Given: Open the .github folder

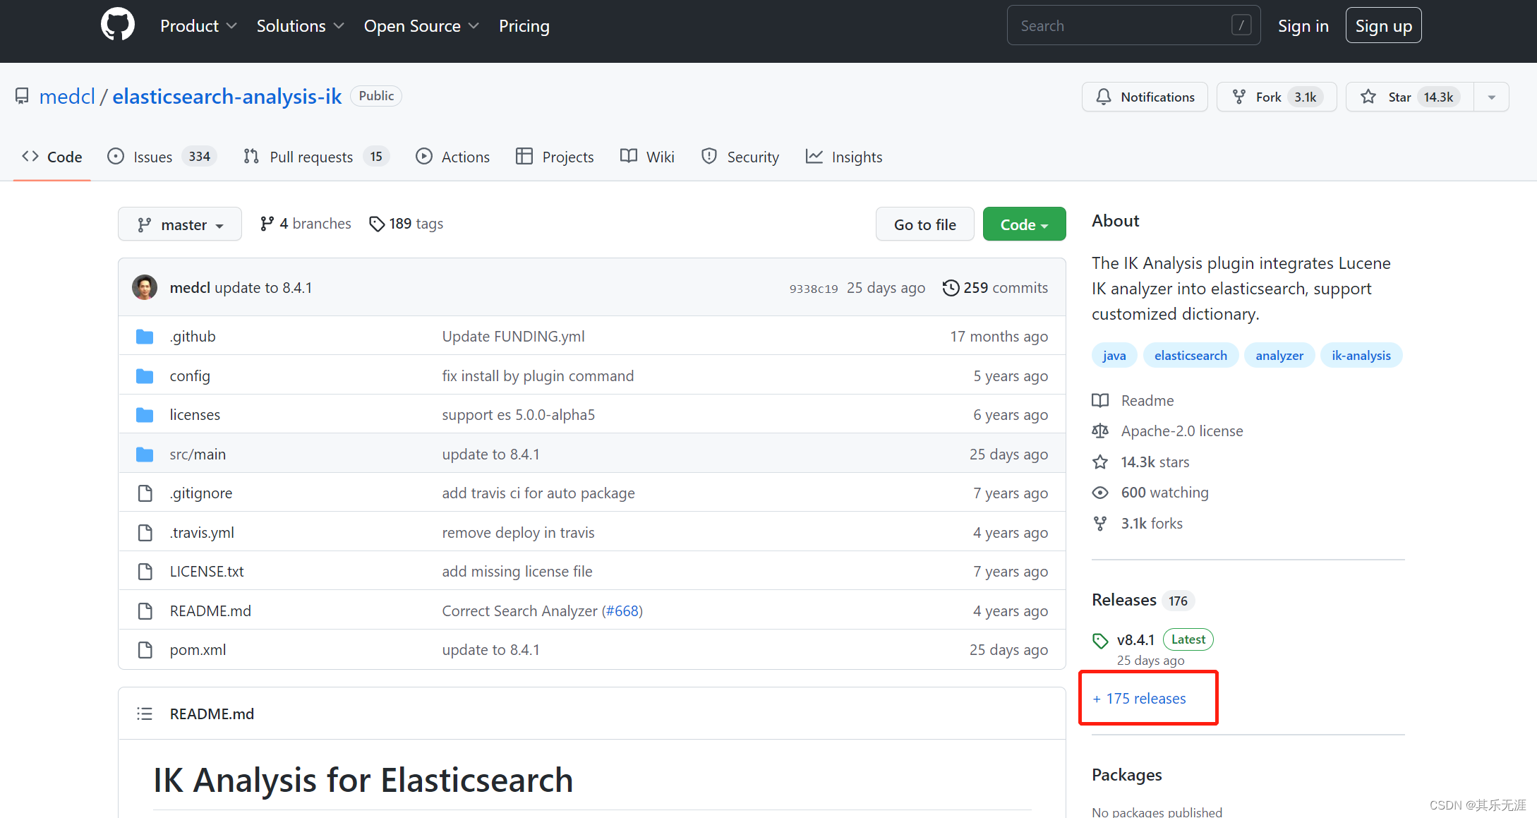Looking at the screenshot, I should tap(193, 337).
